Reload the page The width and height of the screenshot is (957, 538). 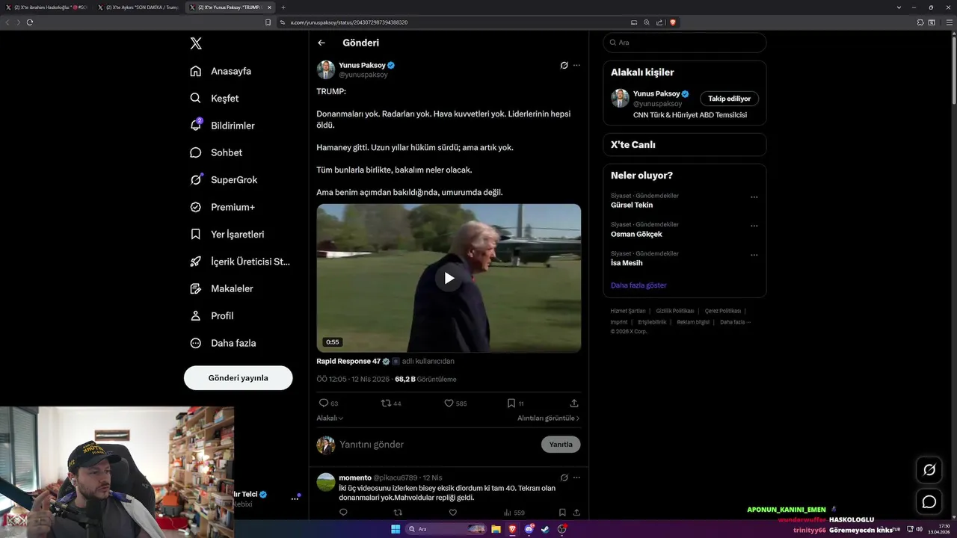tap(30, 22)
